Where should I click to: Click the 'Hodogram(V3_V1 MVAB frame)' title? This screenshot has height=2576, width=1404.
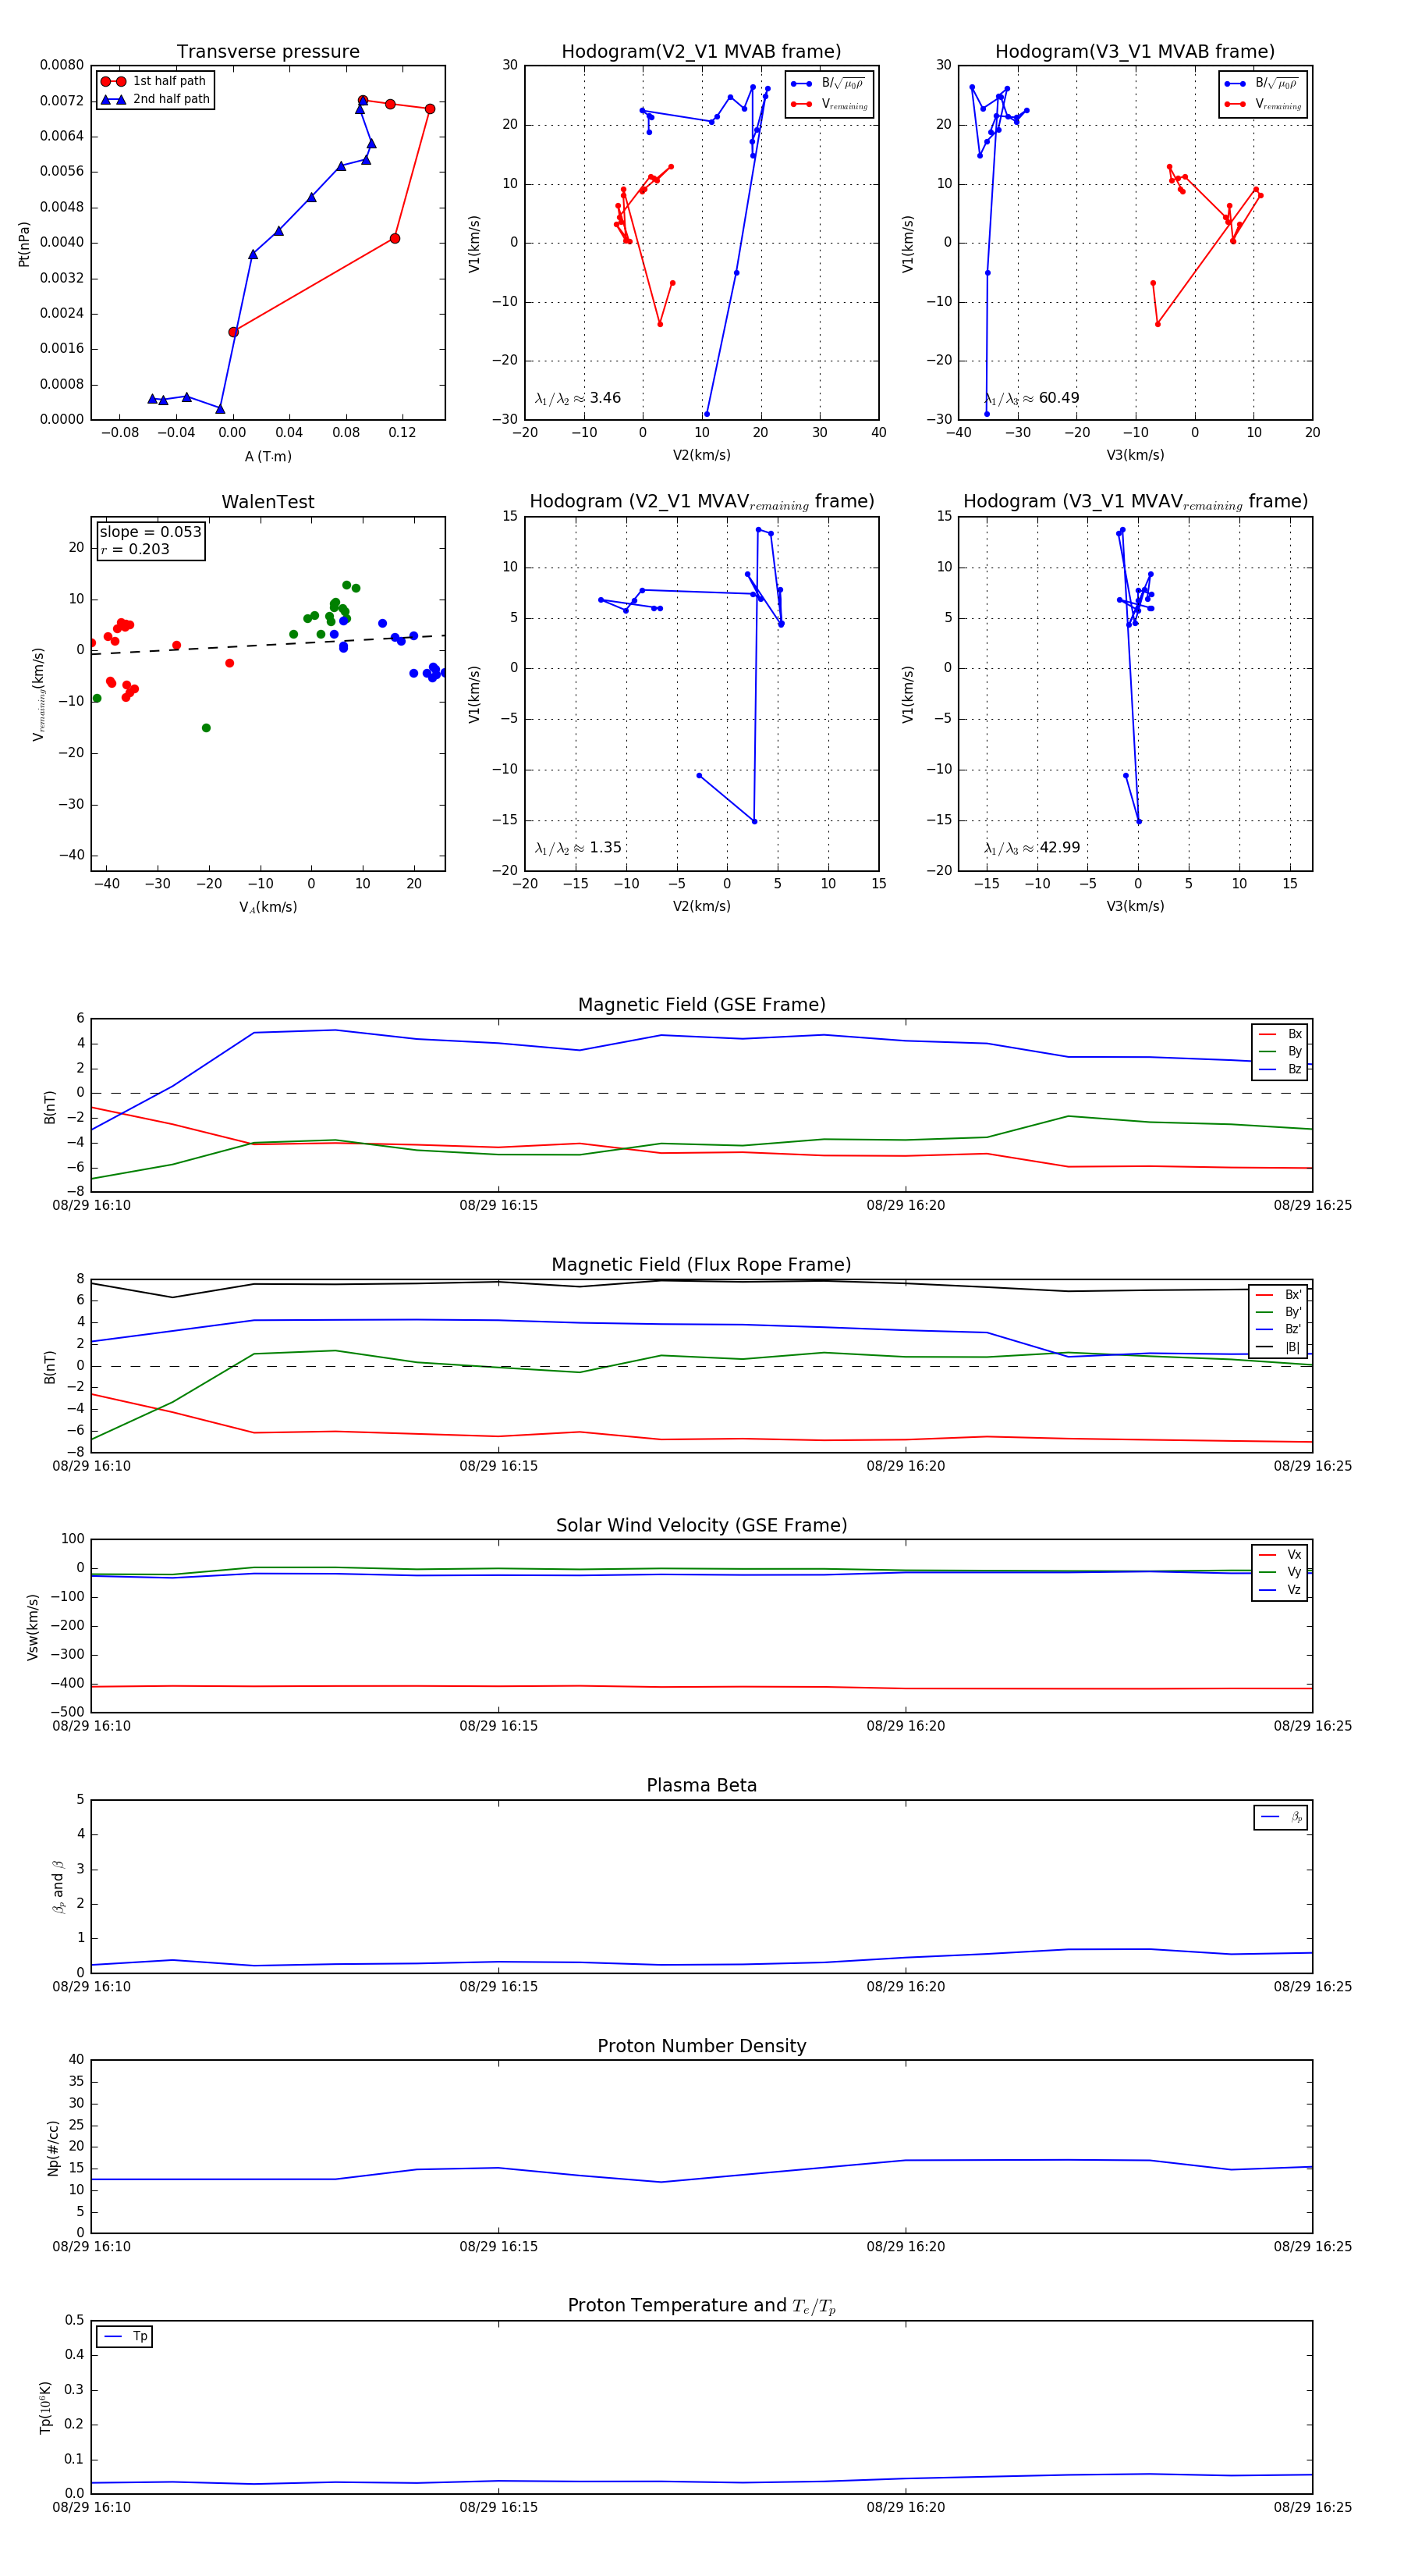point(1135,52)
